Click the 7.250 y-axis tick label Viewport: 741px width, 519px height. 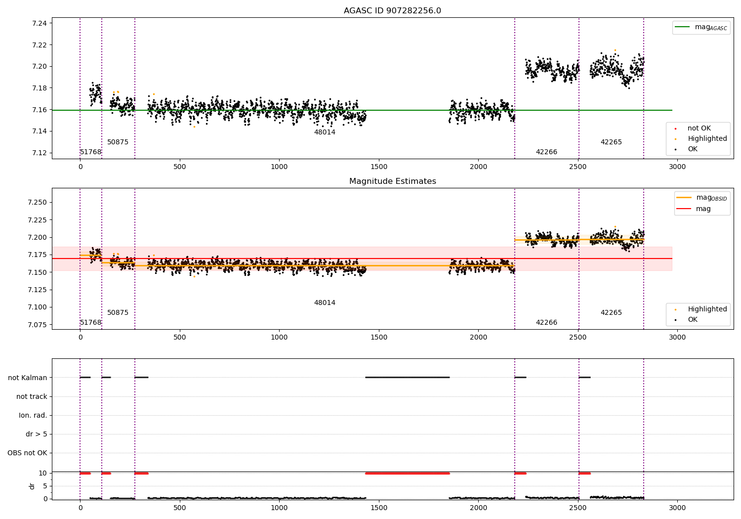coord(38,203)
